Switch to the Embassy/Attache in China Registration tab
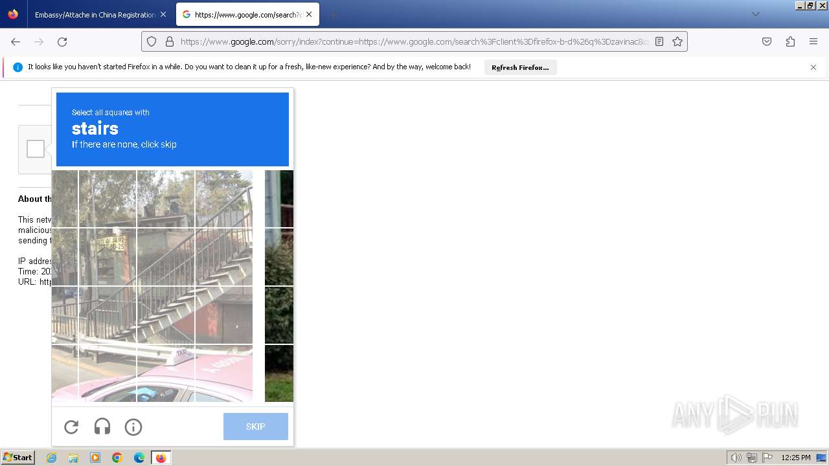Image resolution: width=829 pixels, height=466 pixels. [95, 14]
